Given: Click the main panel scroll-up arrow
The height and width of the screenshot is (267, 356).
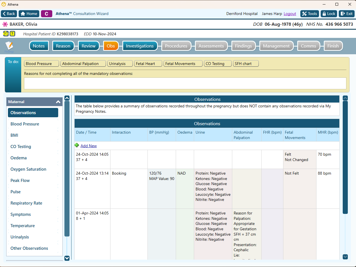Looking at the screenshot, I should tap(345, 98).
